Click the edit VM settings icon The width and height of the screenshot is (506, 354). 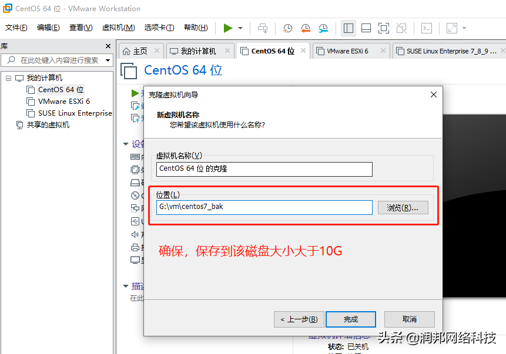click(135, 106)
